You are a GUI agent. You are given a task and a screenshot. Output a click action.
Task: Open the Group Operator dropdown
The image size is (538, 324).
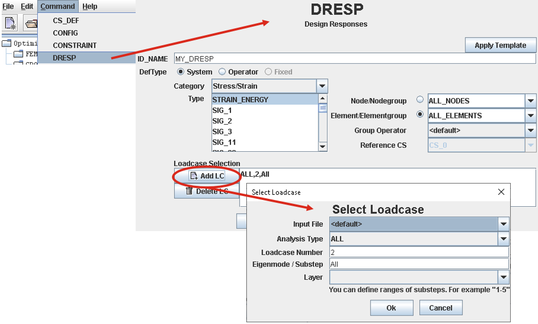point(482,130)
